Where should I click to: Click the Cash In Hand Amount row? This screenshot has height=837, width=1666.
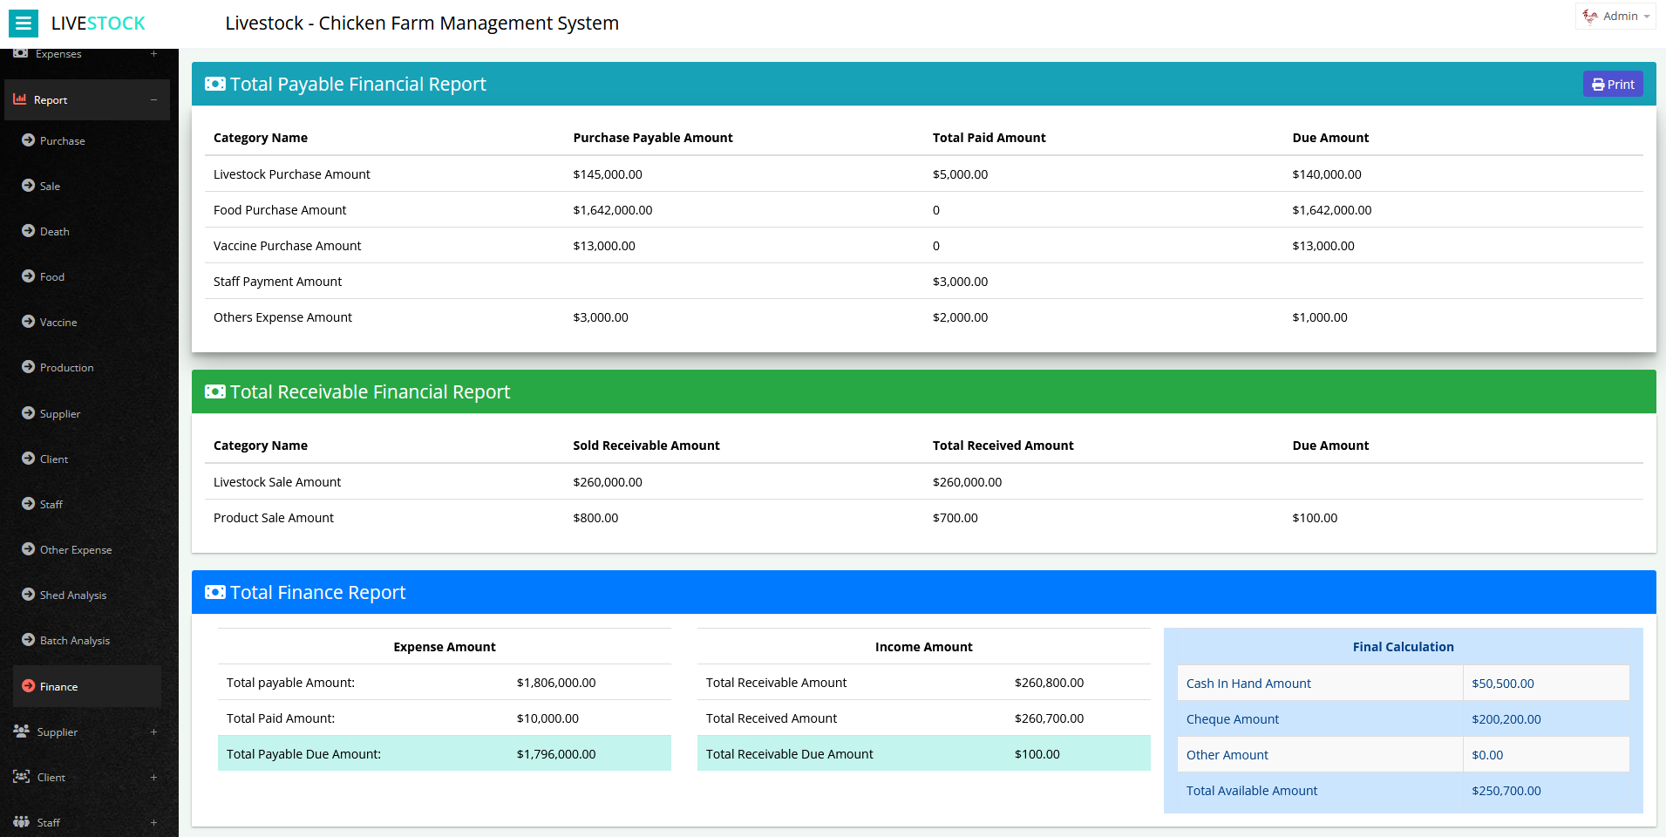tap(1248, 684)
